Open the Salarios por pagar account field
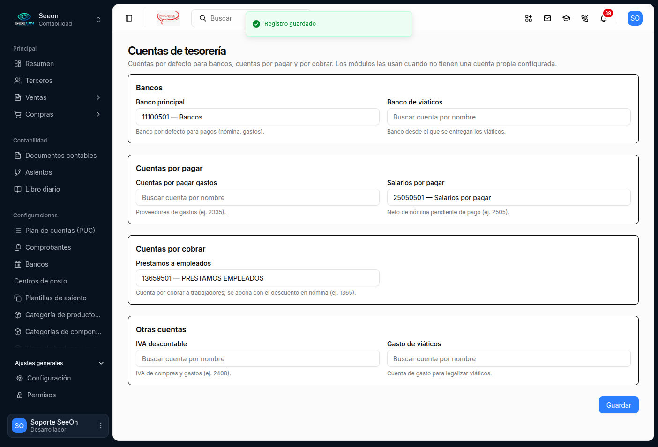 coord(509,197)
